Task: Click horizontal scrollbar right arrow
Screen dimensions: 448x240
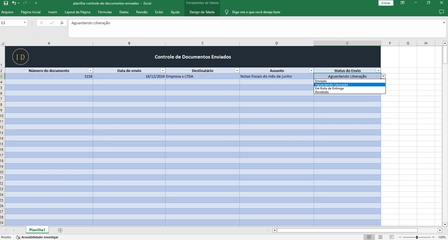Action: 440,230
